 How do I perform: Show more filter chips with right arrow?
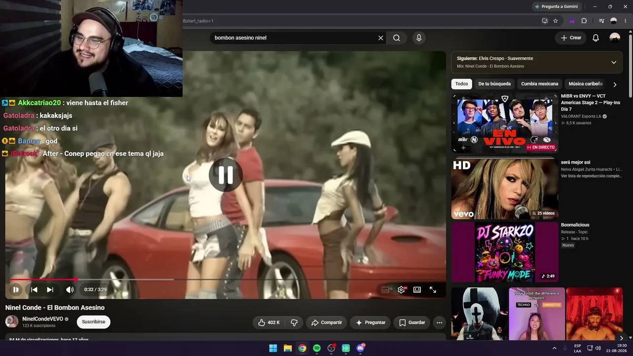pos(615,84)
